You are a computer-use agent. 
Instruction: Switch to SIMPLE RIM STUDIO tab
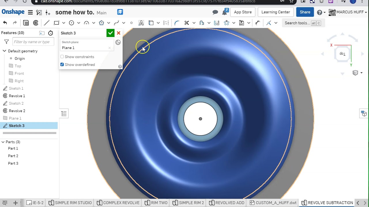[70, 203]
